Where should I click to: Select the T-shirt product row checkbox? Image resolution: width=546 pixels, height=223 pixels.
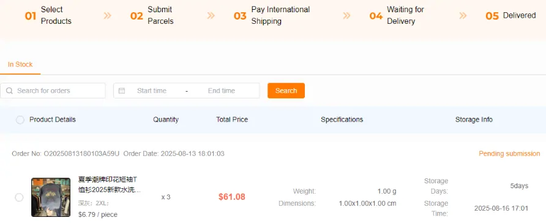19,197
